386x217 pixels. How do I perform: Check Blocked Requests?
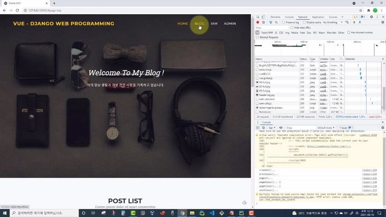pos(257,37)
